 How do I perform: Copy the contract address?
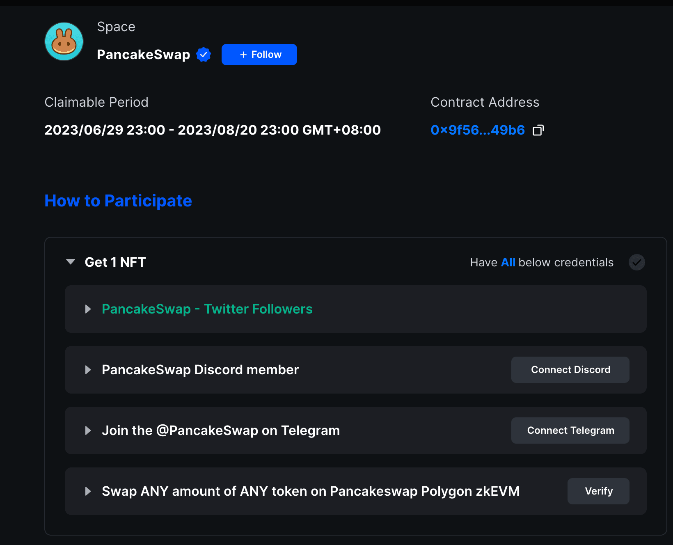[538, 130]
